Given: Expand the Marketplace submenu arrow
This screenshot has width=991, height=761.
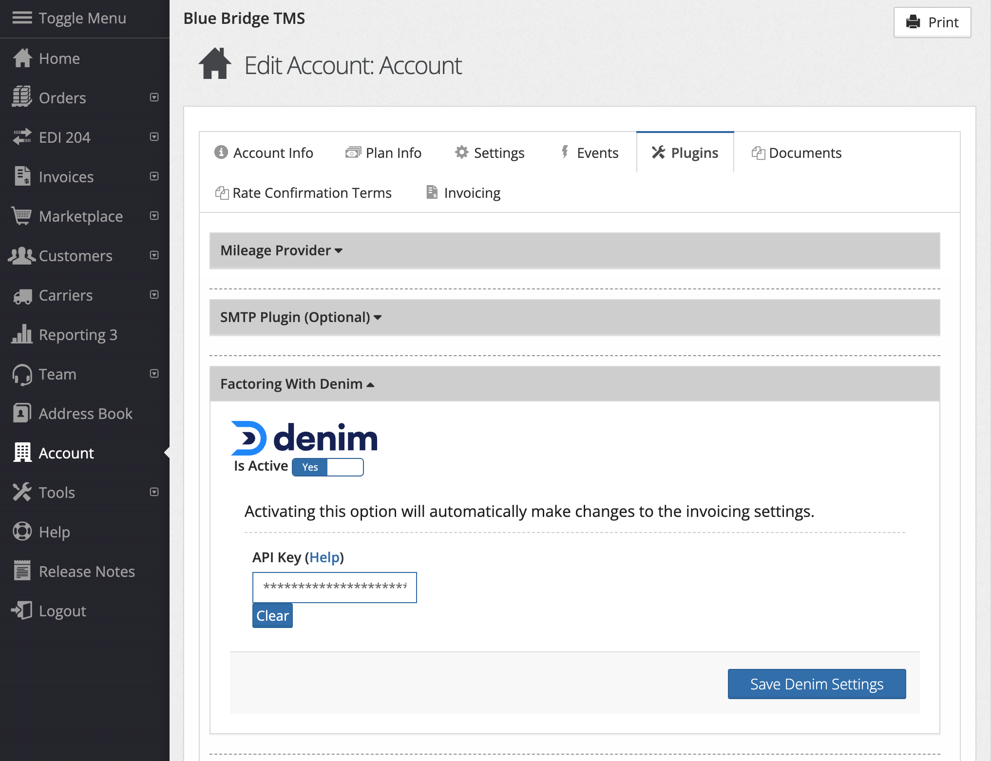Looking at the screenshot, I should (154, 216).
